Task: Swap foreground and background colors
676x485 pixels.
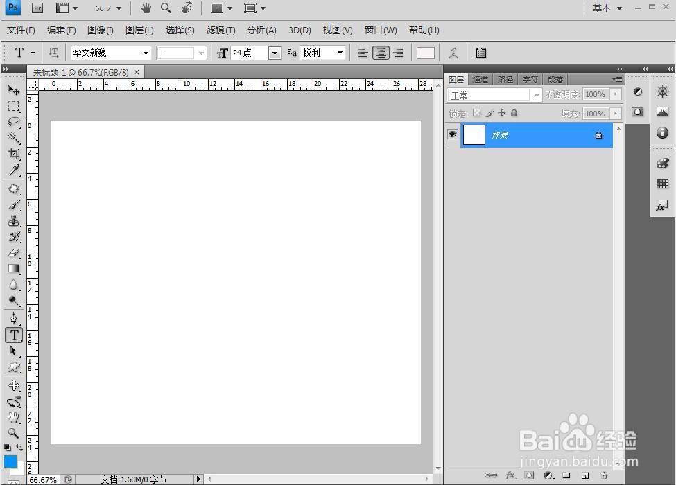Action: [x=19, y=448]
